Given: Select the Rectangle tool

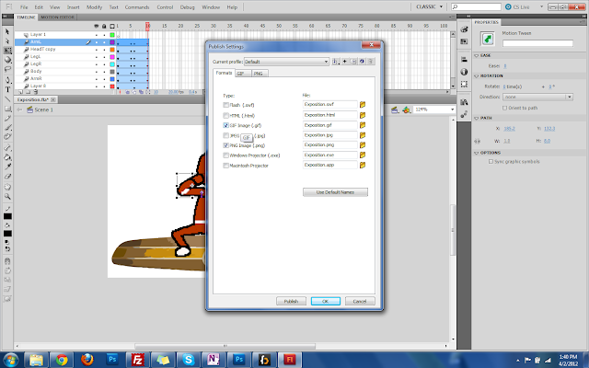Looking at the screenshot, I should tap(7, 109).
